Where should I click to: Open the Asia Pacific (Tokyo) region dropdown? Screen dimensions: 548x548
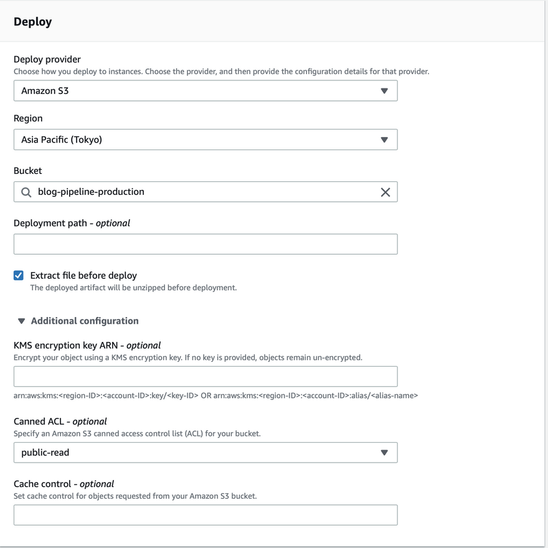[205, 140]
